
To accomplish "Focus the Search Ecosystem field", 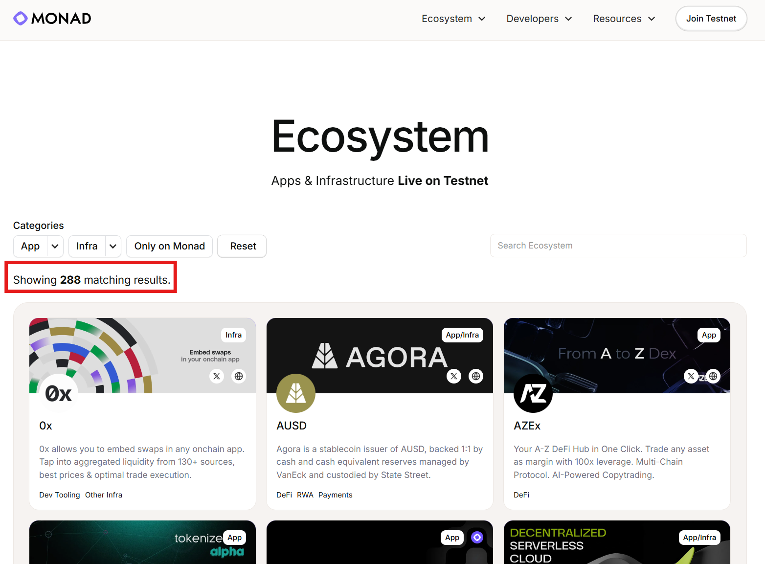I will tap(618, 246).
